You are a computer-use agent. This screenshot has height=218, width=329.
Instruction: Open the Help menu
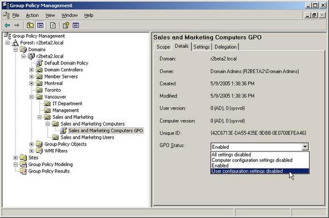click(89, 15)
